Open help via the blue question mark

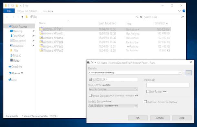point(184,11)
